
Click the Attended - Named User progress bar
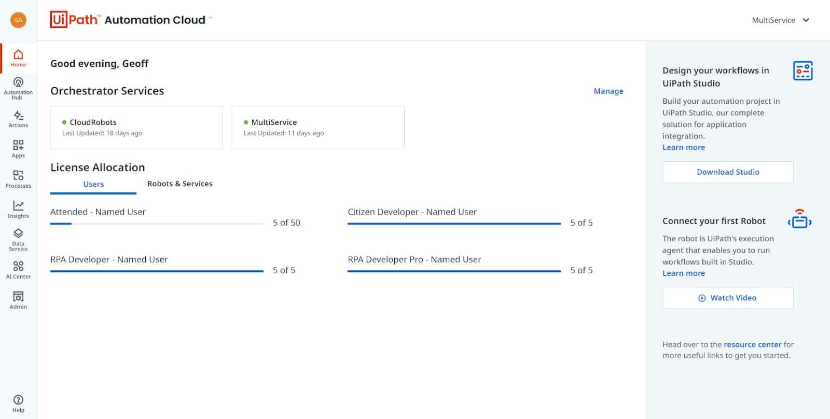157,224
